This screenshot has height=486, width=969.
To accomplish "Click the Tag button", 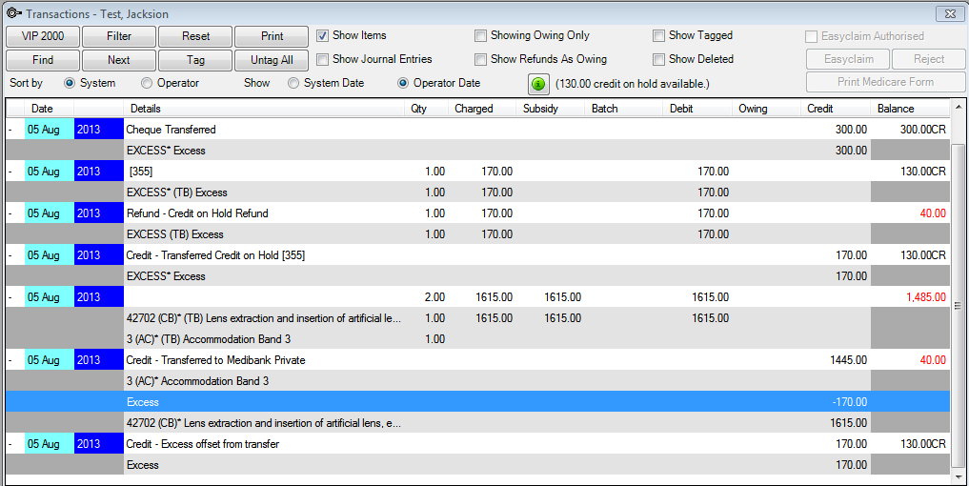I will pos(195,60).
